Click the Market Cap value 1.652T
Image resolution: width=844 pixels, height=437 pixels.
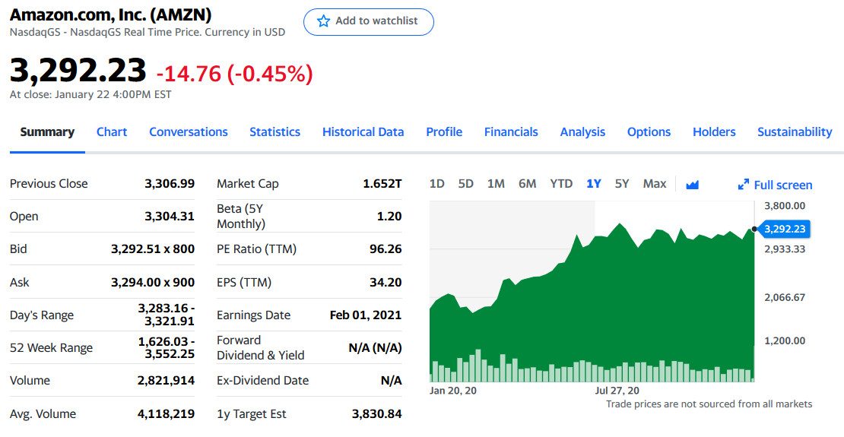click(382, 183)
